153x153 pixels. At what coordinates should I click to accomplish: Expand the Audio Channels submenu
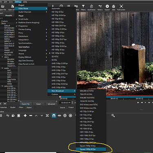[x=31, y=12]
